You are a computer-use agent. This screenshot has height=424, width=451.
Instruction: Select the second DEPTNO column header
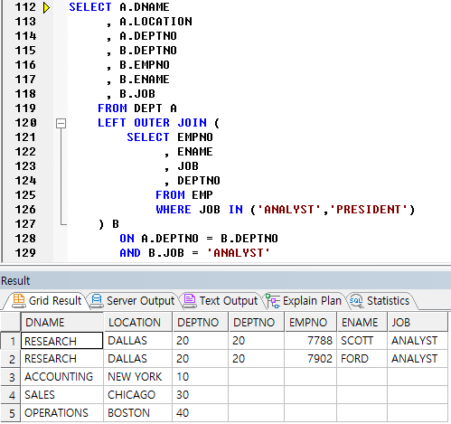257,322
